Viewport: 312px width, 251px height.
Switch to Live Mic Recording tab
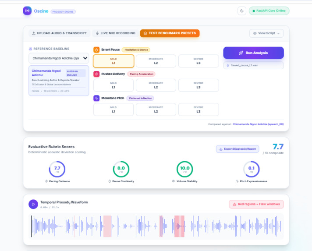click(116, 33)
